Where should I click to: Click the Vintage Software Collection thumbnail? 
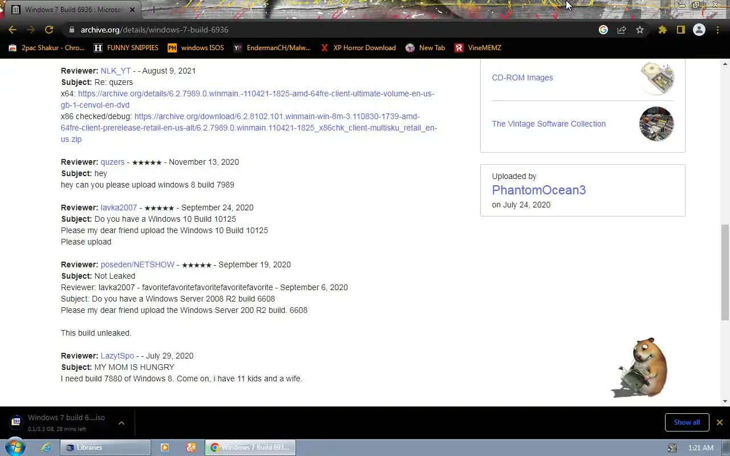pyautogui.click(x=656, y=124)
